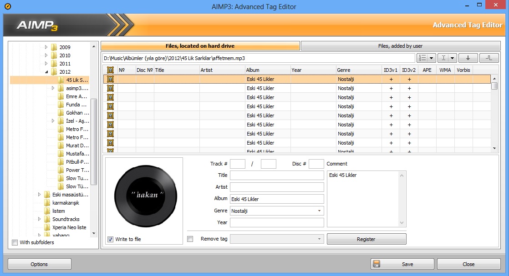Click the Xperia Neo liste folder icon
Screen dimensions: 509x276
tap(47, 227)
